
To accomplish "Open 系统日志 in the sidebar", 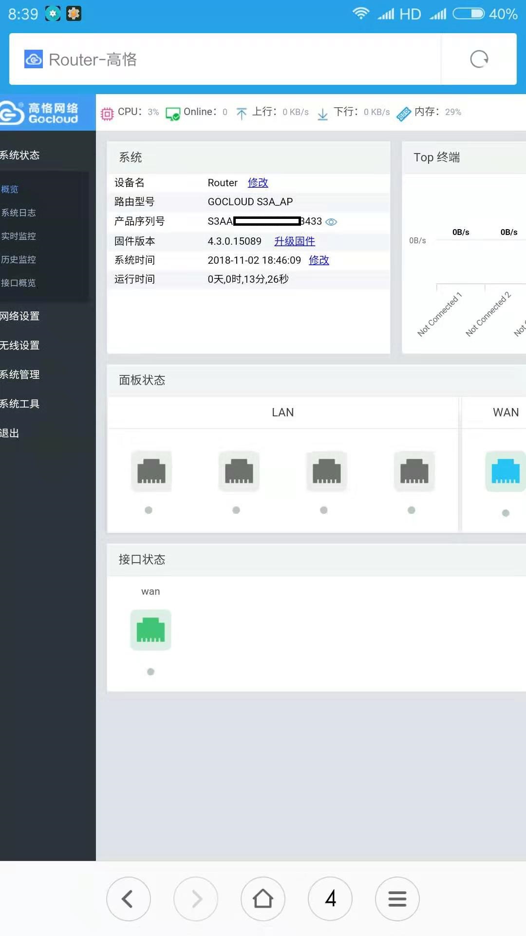I will 19,213.
